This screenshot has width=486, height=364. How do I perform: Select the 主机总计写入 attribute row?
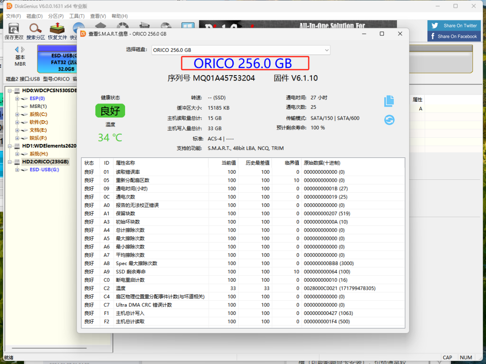[x=243, y=313]
